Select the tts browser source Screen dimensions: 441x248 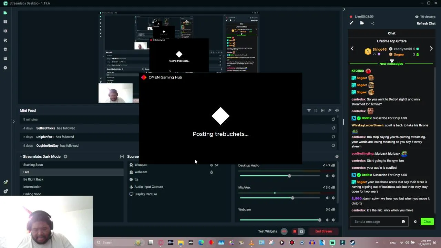(179, 179)
